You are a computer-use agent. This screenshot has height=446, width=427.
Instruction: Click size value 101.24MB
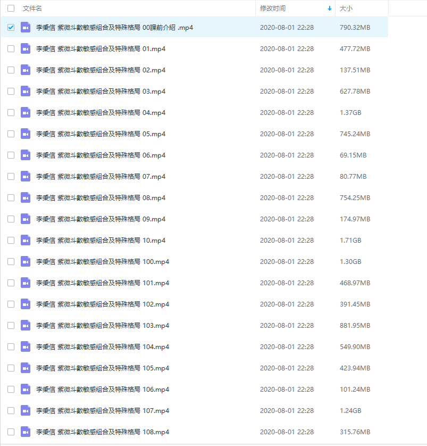355,389
